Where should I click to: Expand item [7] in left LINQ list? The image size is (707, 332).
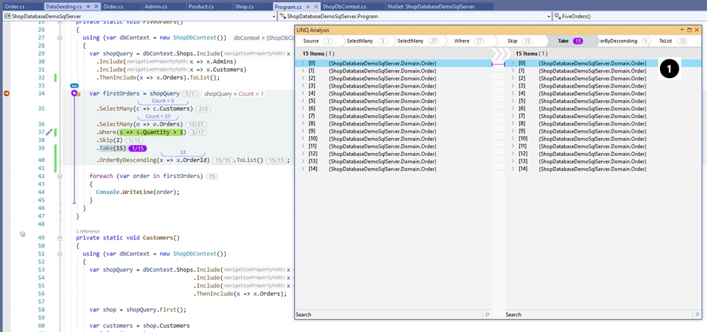(x=302, y=116)
